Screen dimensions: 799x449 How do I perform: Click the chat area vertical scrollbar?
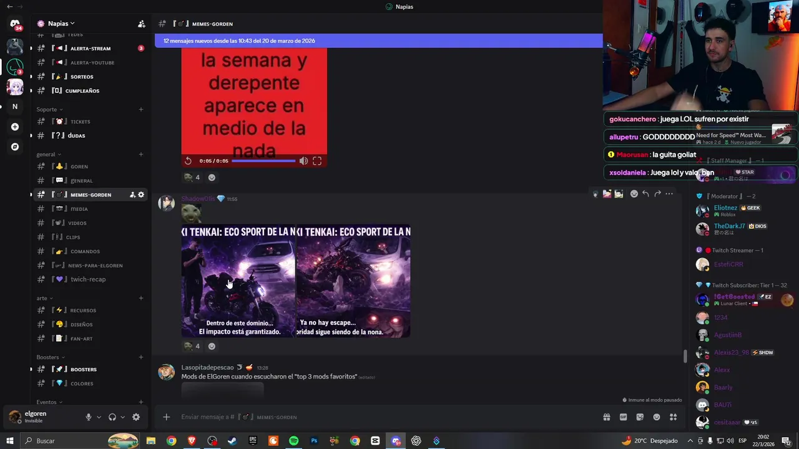tap(685, 356)
